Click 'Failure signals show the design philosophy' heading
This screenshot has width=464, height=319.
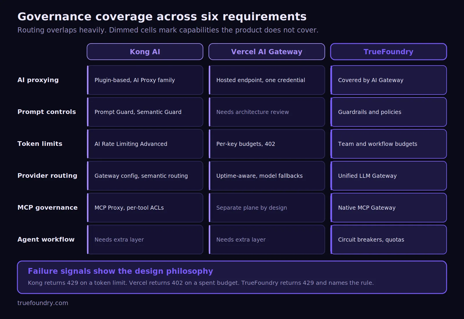[x=120, y=271]
